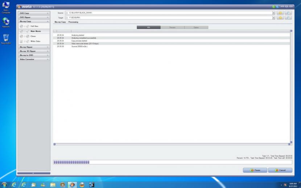Choose Full Disc copy mode
The image size is (301, 188).
34,26
